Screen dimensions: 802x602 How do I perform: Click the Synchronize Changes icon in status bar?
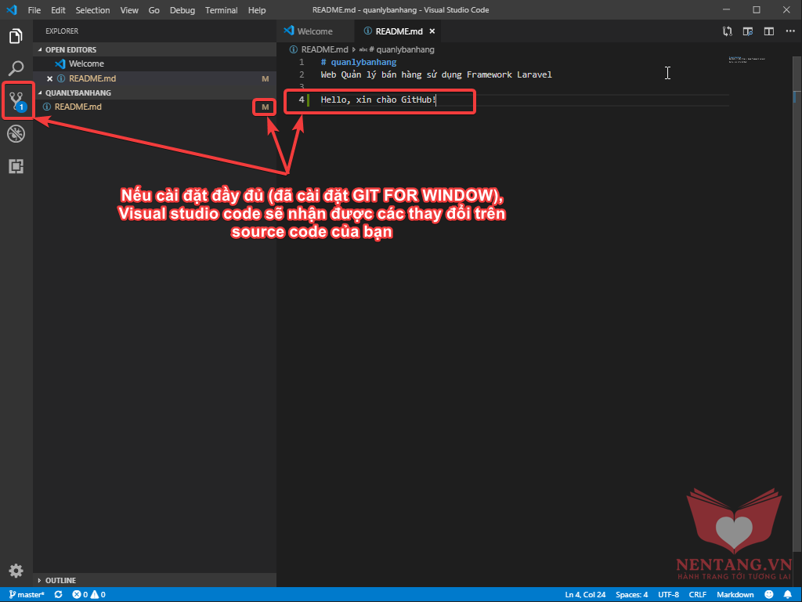tap(58, 595)
